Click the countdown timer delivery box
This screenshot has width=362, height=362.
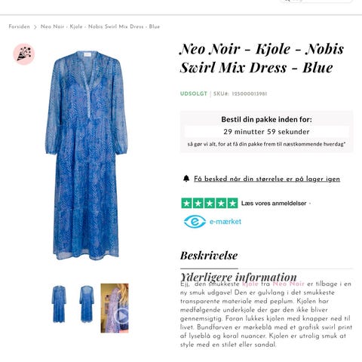pos(266,131)
